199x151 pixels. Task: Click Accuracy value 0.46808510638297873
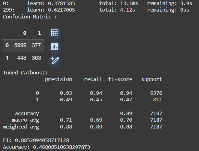pyautogui.click(x=62, y=147)
